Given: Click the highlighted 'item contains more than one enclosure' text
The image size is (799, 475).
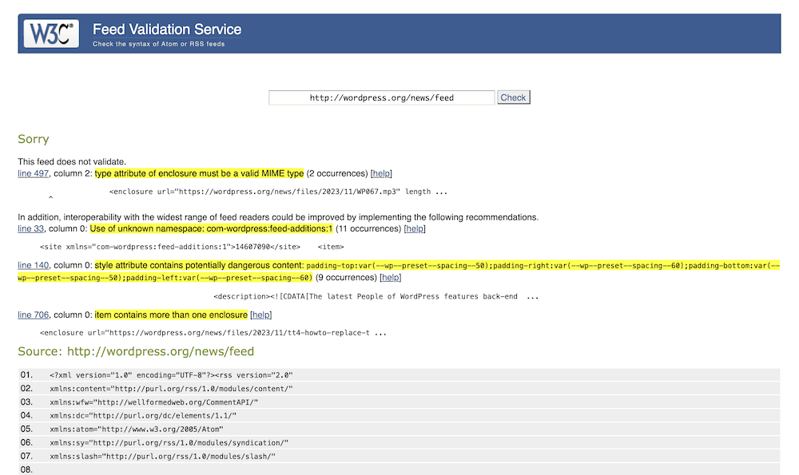Looking at the screenshot, I should (x=171, y=315).
